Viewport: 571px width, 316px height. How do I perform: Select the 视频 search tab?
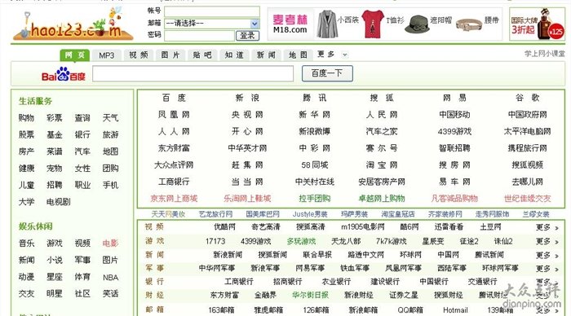pos(139,55)
